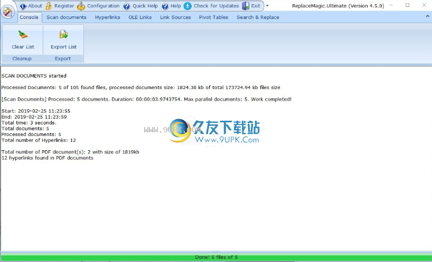Click the 'Processed Documents: 5 of 105' line
Viewport: 432px width, 262px height.
pyautogui.click(x=141, y=88)
